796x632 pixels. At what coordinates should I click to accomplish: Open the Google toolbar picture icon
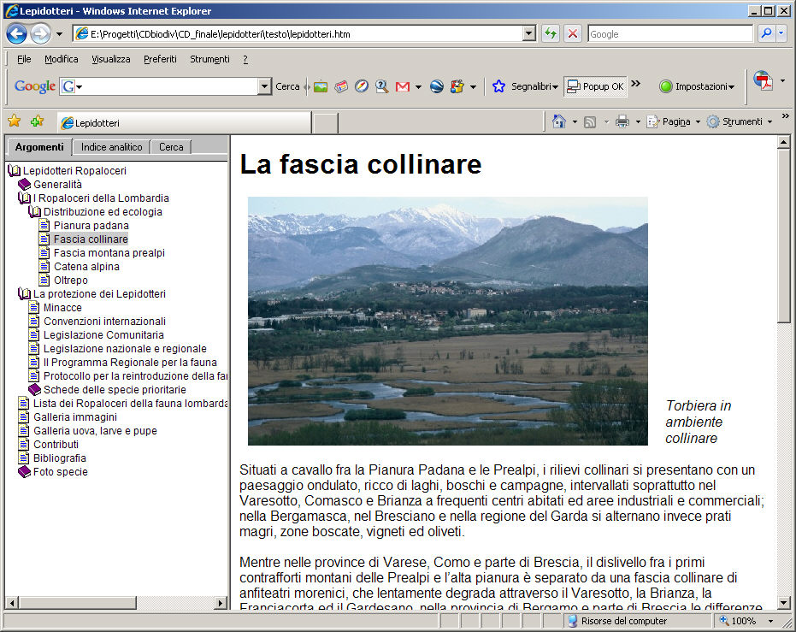click(x=321, y=87)
